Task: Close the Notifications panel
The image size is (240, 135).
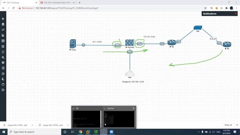Action: click(x=235, y=13)
